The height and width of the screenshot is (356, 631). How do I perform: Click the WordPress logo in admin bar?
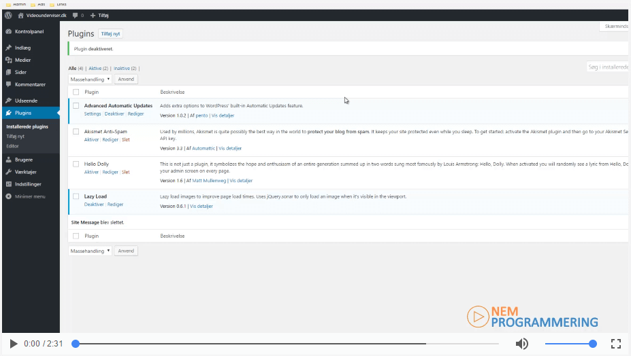click(x=8, y=14)
